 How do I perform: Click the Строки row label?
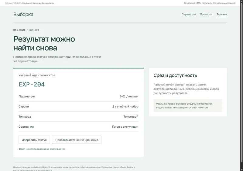[x=24, y=106]
